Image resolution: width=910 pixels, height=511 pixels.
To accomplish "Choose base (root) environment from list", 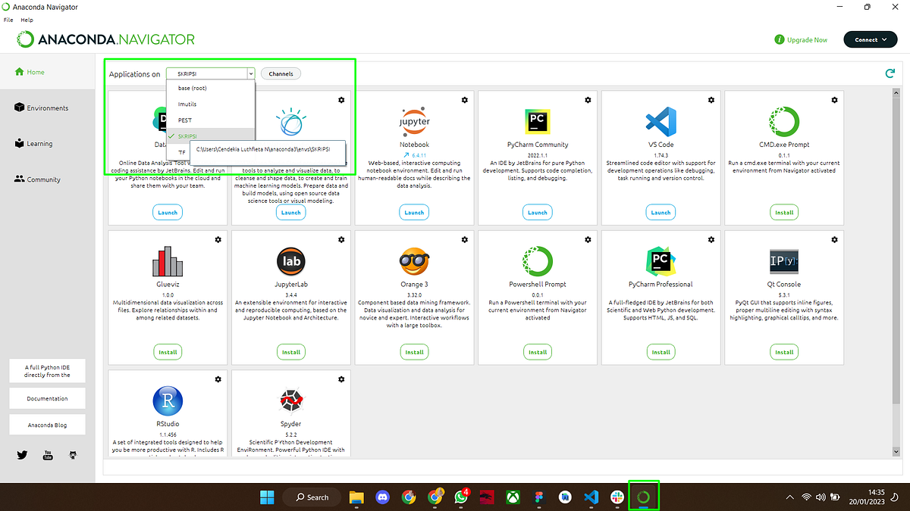I will coord(211,89).
